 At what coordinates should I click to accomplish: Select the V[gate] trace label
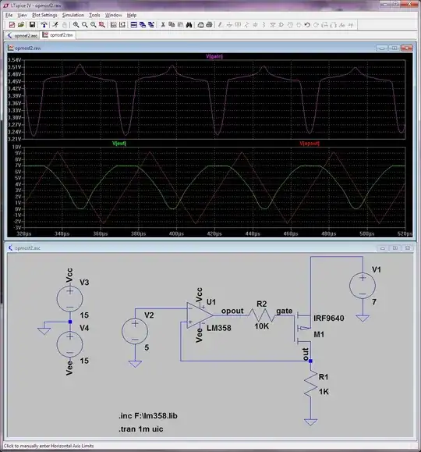(214, 56)
